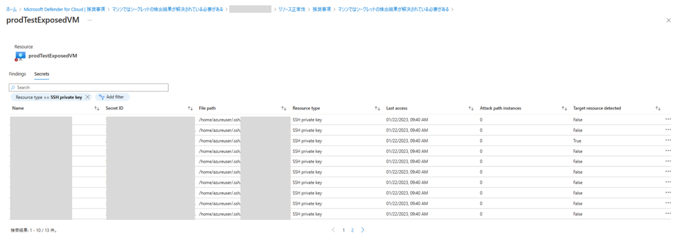
Task: Sort the table by Resource type
Action: (x=377, y=108)
